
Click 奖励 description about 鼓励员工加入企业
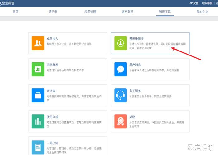coord(157,124)
